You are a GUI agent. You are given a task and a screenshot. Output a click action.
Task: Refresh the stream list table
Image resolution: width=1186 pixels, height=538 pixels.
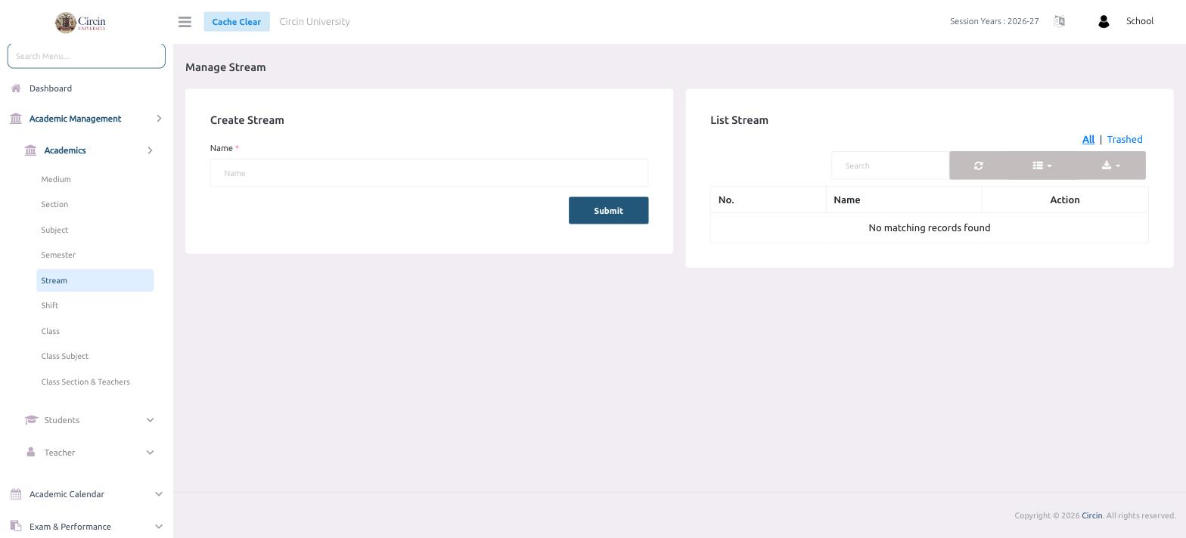[978, 165]
